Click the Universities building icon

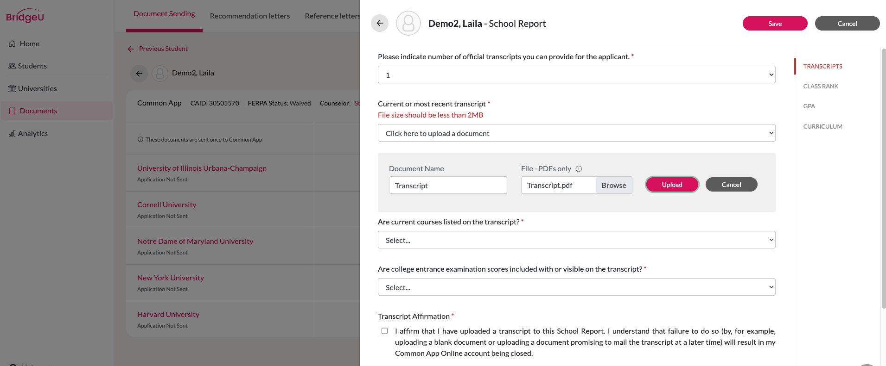pos(12,88)
